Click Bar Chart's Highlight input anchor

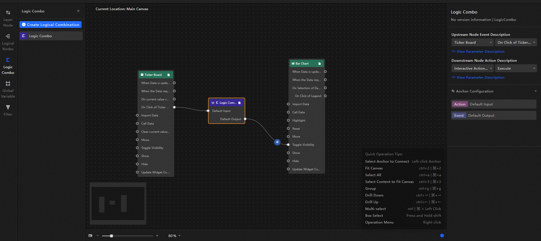(288, 120)
